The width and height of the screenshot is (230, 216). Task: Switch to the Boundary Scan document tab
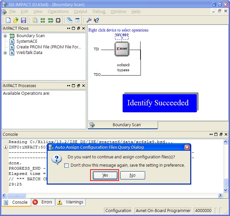pos(123,125)
